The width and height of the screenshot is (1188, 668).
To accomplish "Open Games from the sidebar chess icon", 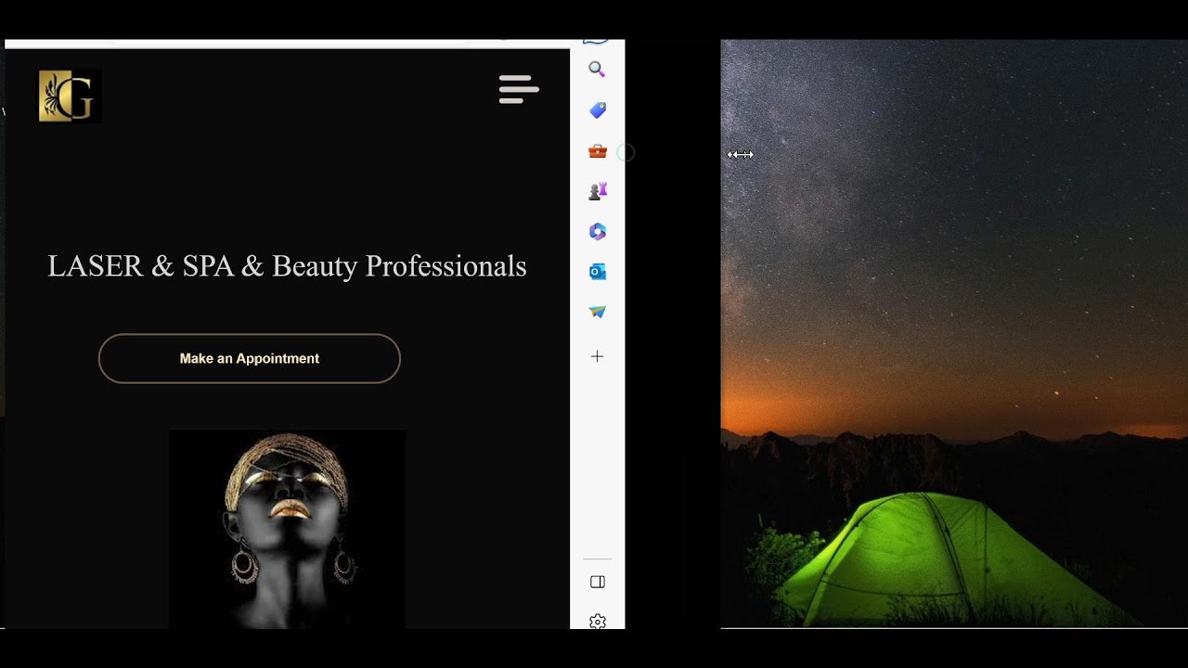I will pos(597,190).
